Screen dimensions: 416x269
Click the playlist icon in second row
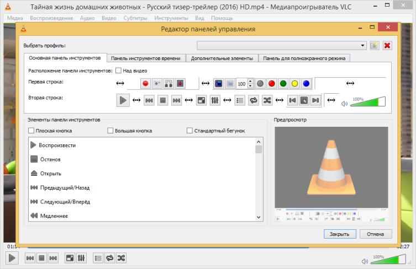(240, 100)
